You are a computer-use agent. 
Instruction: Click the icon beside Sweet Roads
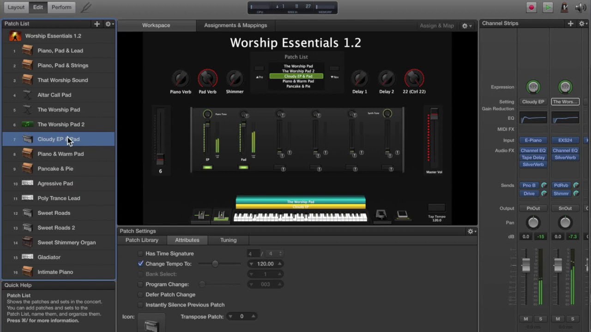[x=27, y=213]
